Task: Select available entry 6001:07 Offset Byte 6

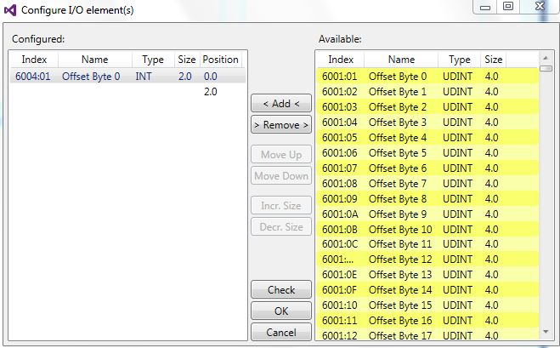Action: click(x=427, y=168)
